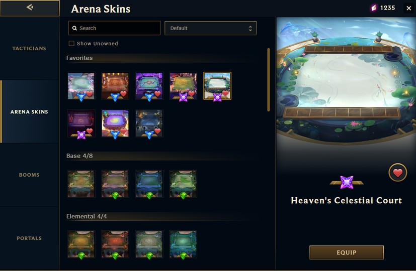The image size is (416, 271).
Task: Click the purple currency icon beside 1235
Action: tap(374, 8)
